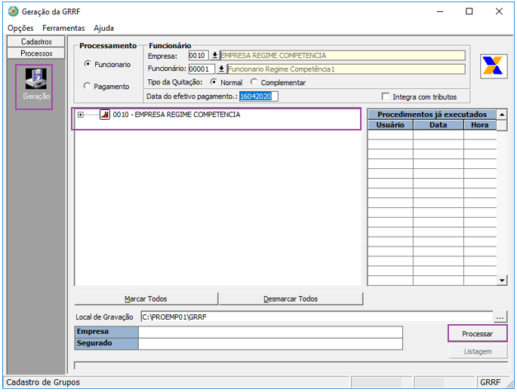This screenshot has width=517, height=392.
Task: Open the Opções menu
Action: point(20,28)
